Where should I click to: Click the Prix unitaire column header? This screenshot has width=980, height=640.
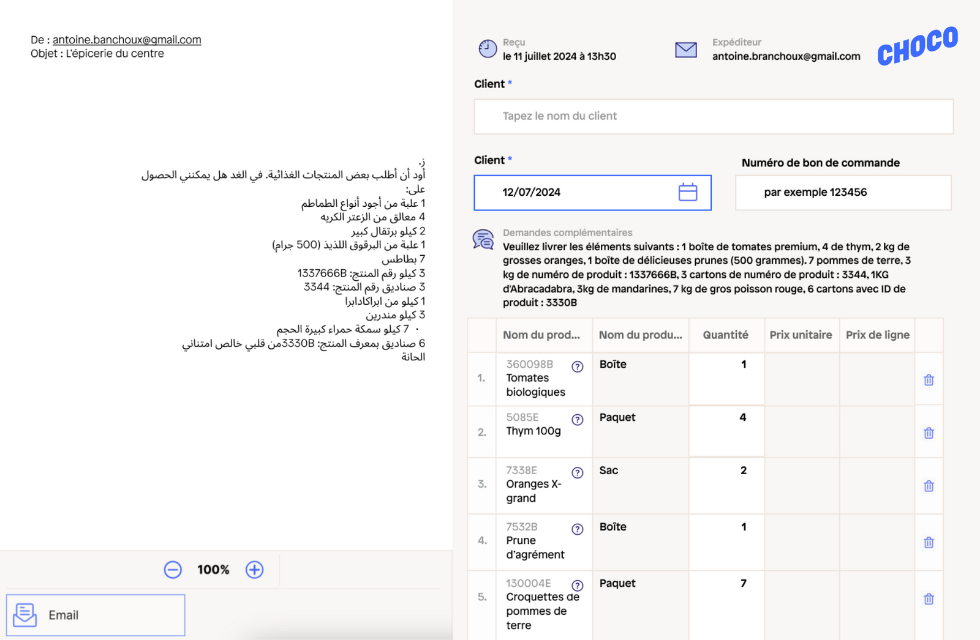(801, 335)
